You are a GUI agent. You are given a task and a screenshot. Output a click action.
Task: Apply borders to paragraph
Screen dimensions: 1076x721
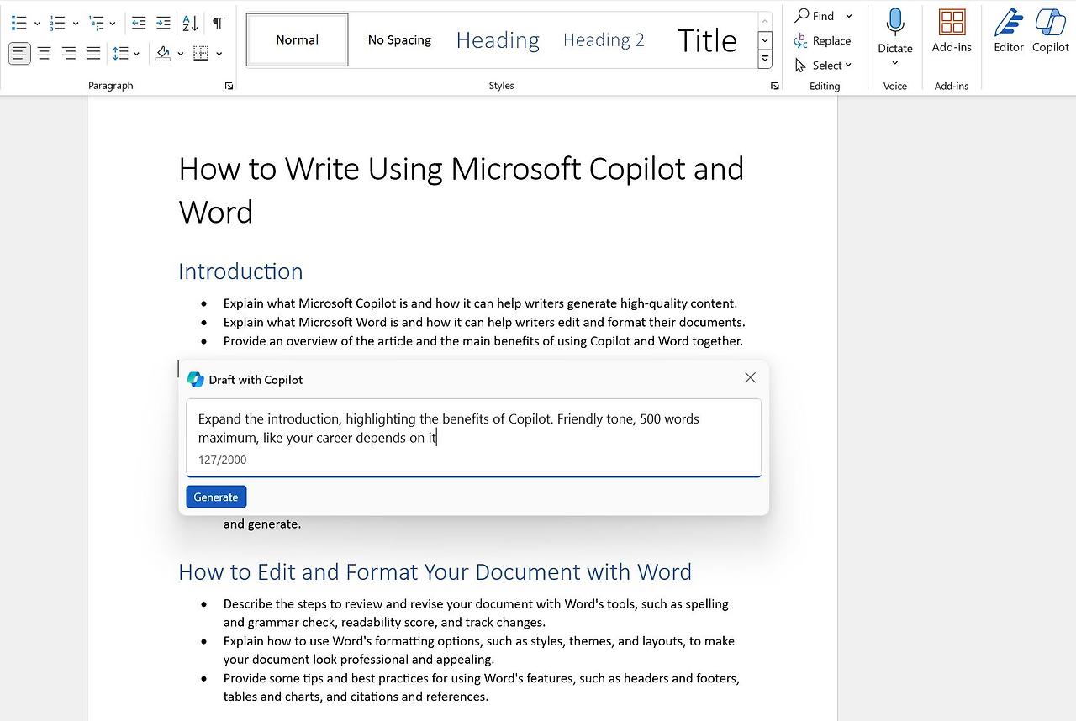coord(201,54)
